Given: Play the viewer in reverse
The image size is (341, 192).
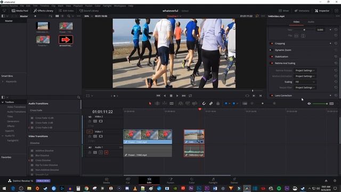Looking at the screenshot, I should tap(165, 96).
